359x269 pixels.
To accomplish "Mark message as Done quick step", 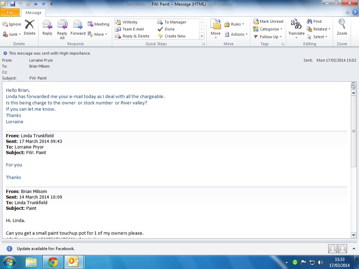I will pyautogui.click(x=166, y=29).
